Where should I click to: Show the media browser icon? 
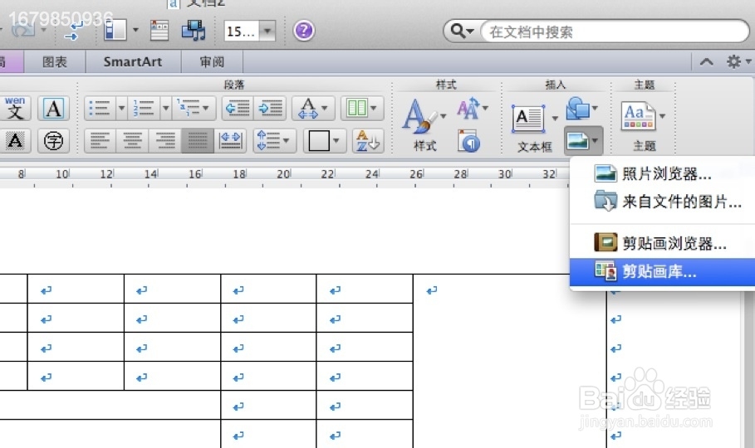click(193, 31)
